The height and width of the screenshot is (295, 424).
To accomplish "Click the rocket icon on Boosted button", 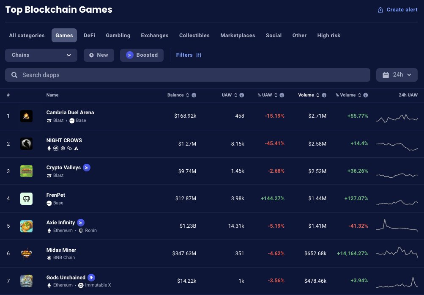I will pyautogui.click(x=129, y=55).
